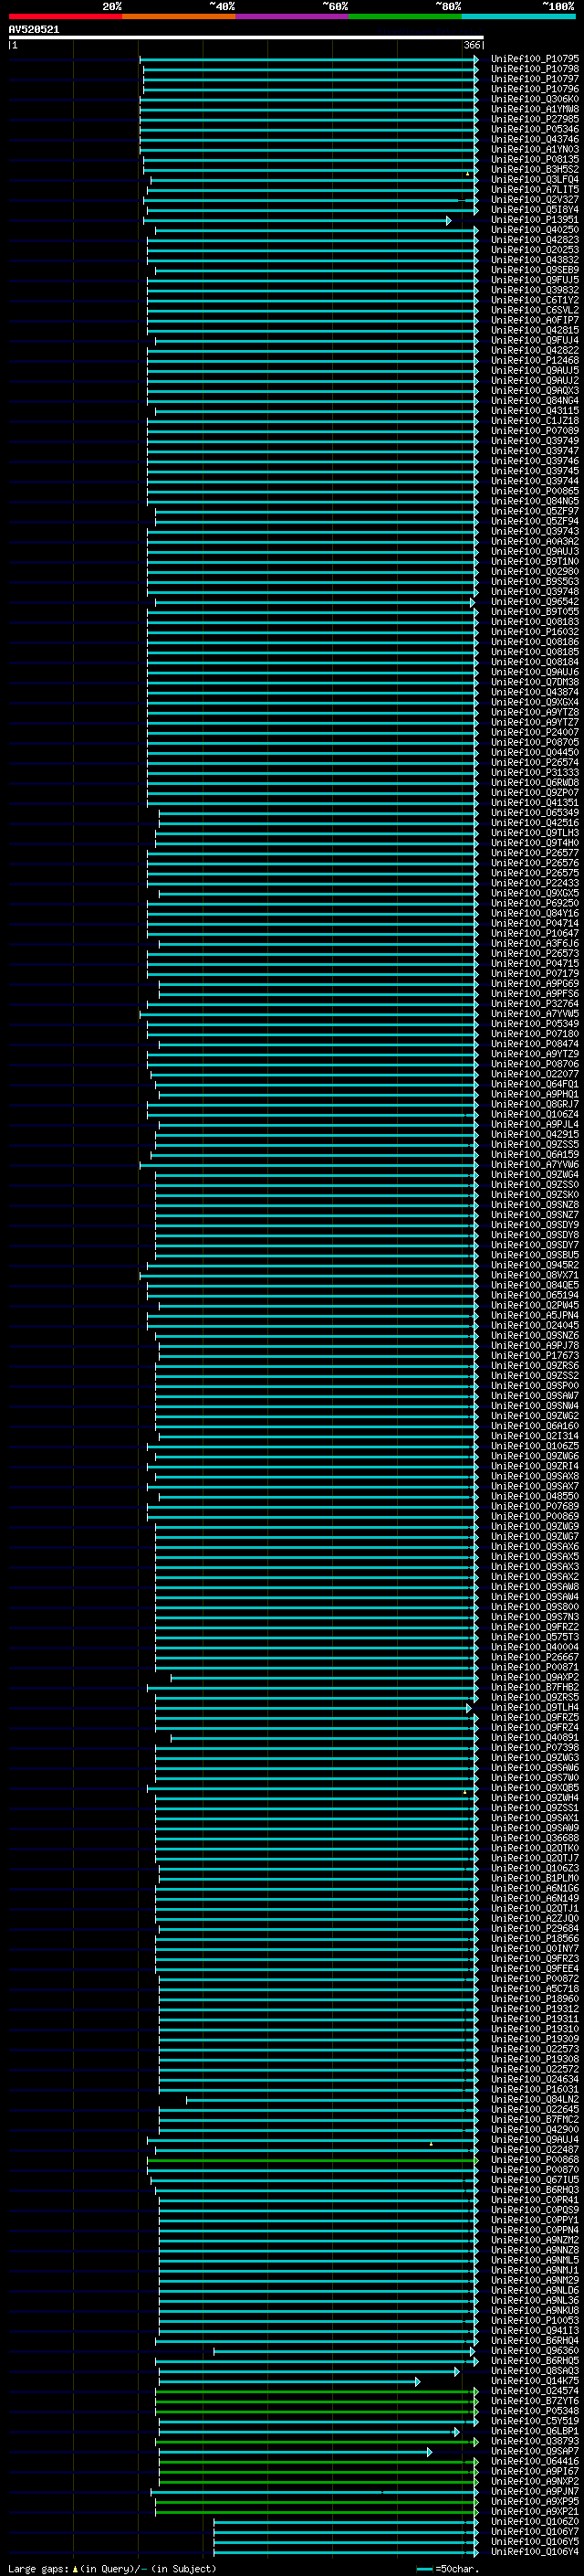Click the cyan ~100% identity legend bar
Image resolution: width=584 pixels, height=2576 pixels.
tap(518, 16)
